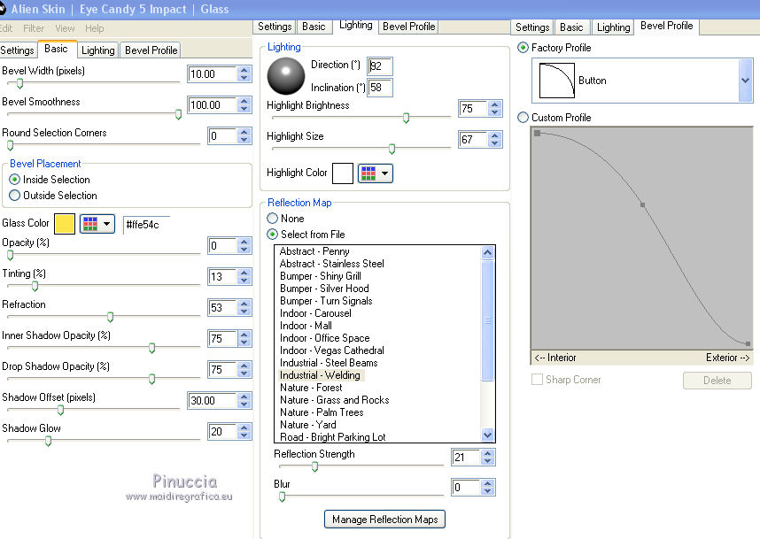The height and width of the screenshot is (539, 760).
Task: Select Nature - Forest reflection map
Action: [x=311, y=388]
